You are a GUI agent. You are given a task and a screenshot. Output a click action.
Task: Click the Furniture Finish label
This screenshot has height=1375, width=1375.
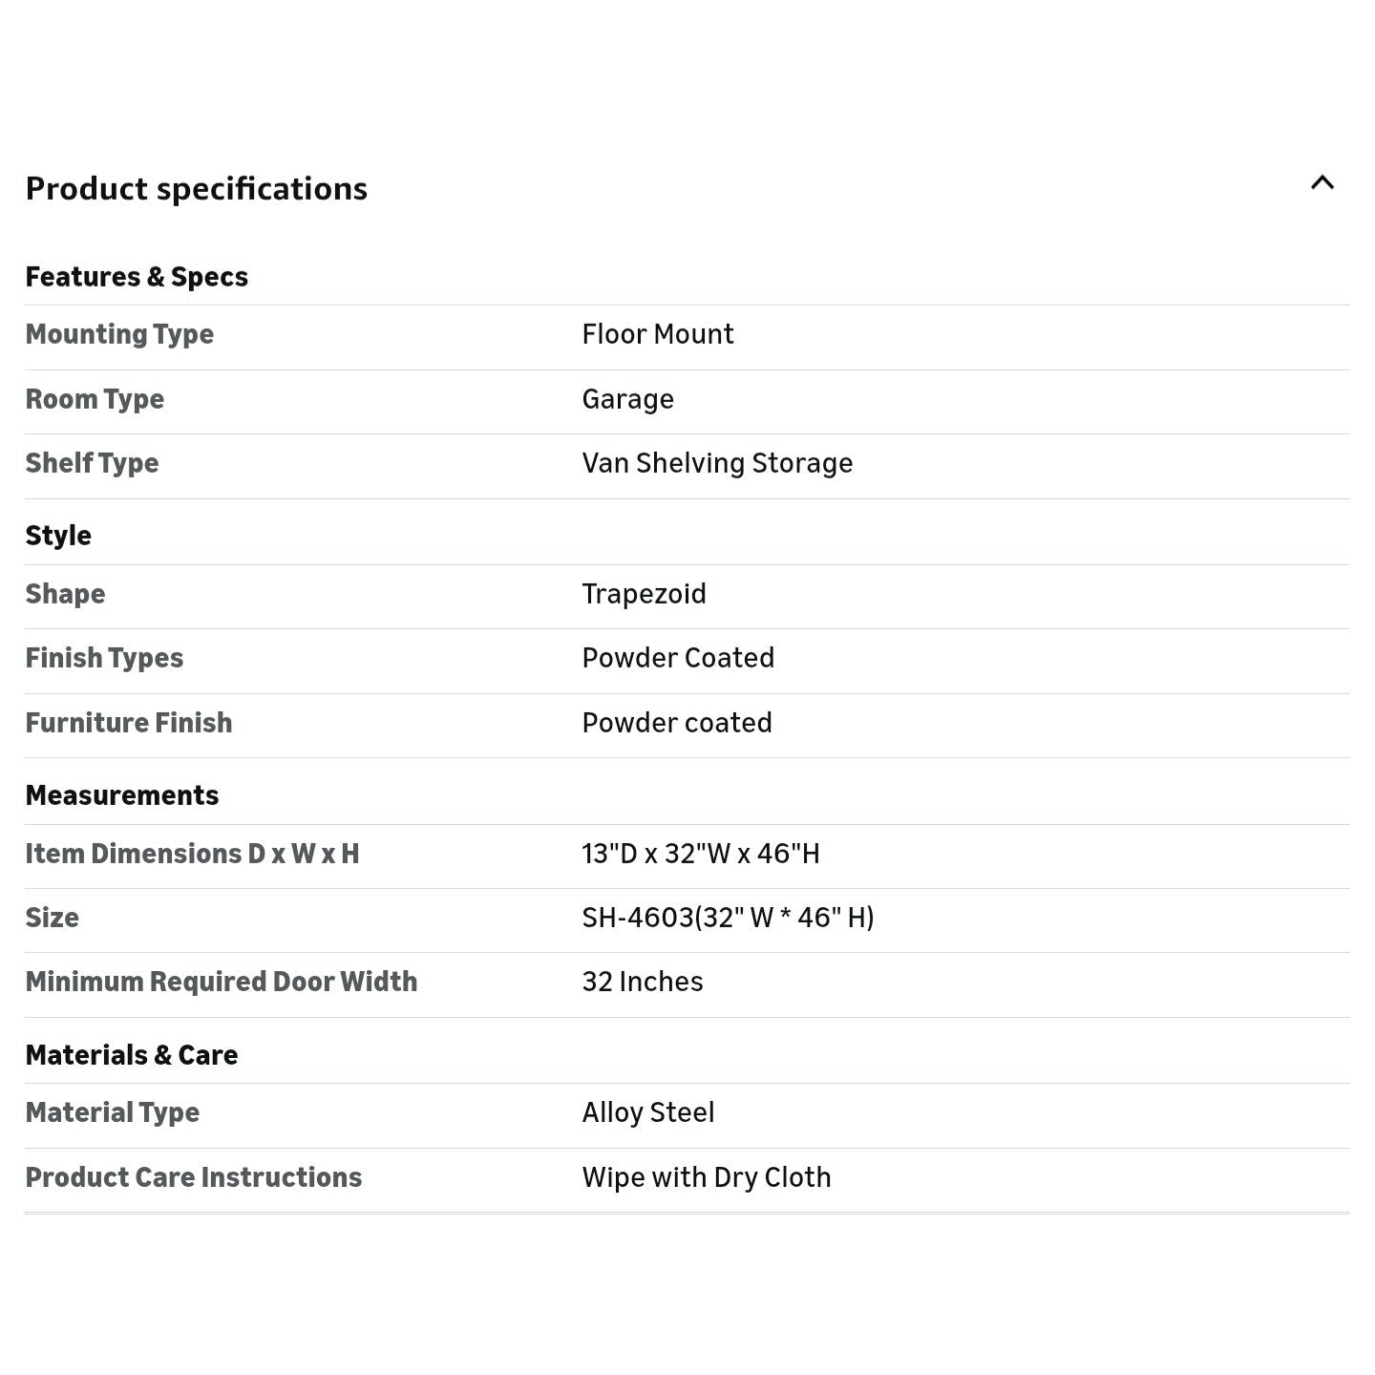(x=129, y=723)
